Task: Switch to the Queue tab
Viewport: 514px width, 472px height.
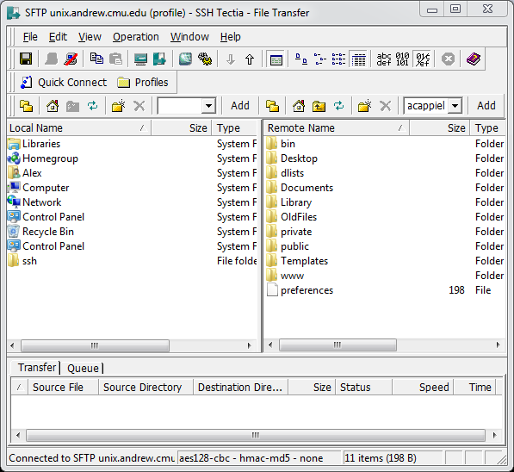Action: tap(83, 368)
